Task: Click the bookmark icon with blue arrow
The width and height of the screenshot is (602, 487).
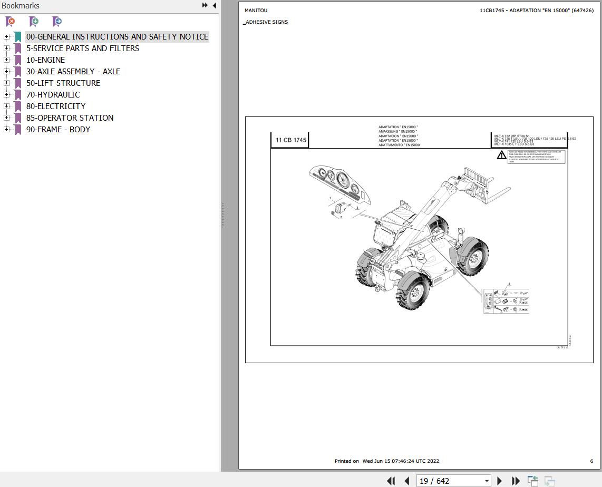Action: coord(57,22)
